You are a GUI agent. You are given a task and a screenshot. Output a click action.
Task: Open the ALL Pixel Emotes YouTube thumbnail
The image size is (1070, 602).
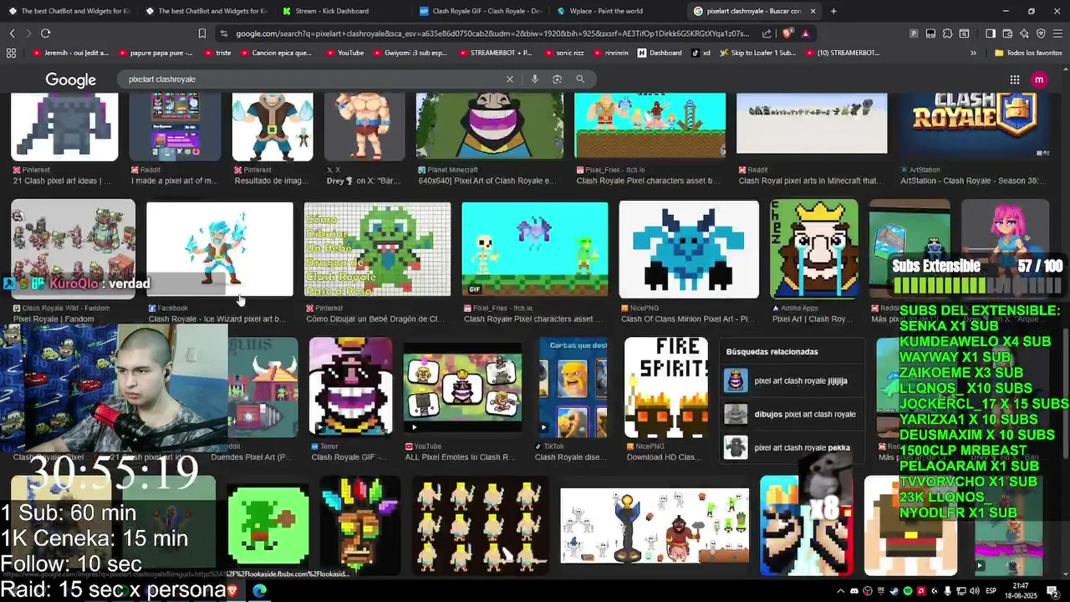[462, 387]
